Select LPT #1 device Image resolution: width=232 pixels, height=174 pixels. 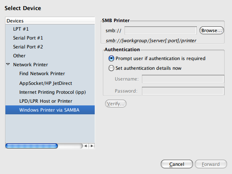click(x=21, y=29)
